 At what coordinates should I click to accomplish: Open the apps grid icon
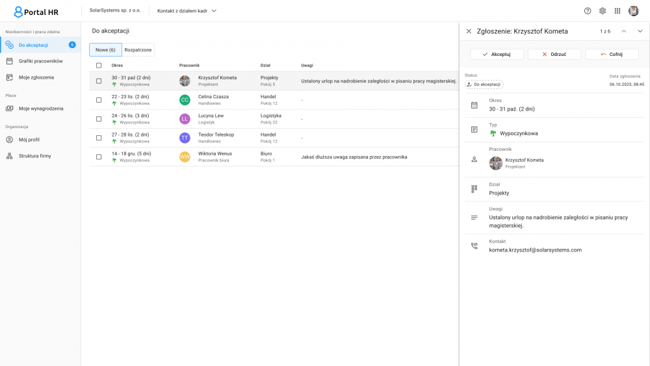pos(617,11)
